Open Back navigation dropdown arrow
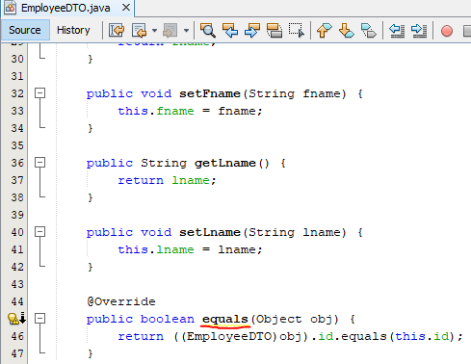 tap(154, 31)
